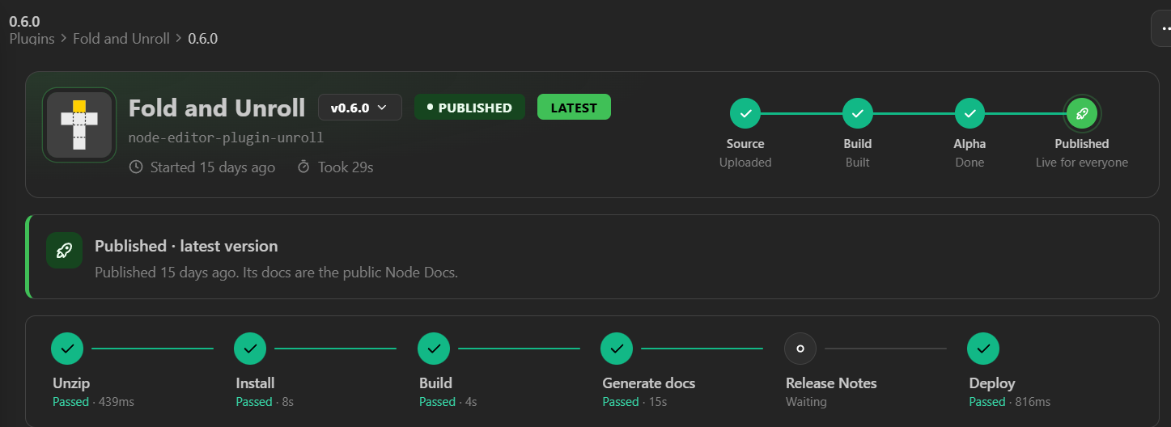Click the Started 15 days ago text
The height and width of the screenshot is (427, 1171).
click(x=213, y=167)
